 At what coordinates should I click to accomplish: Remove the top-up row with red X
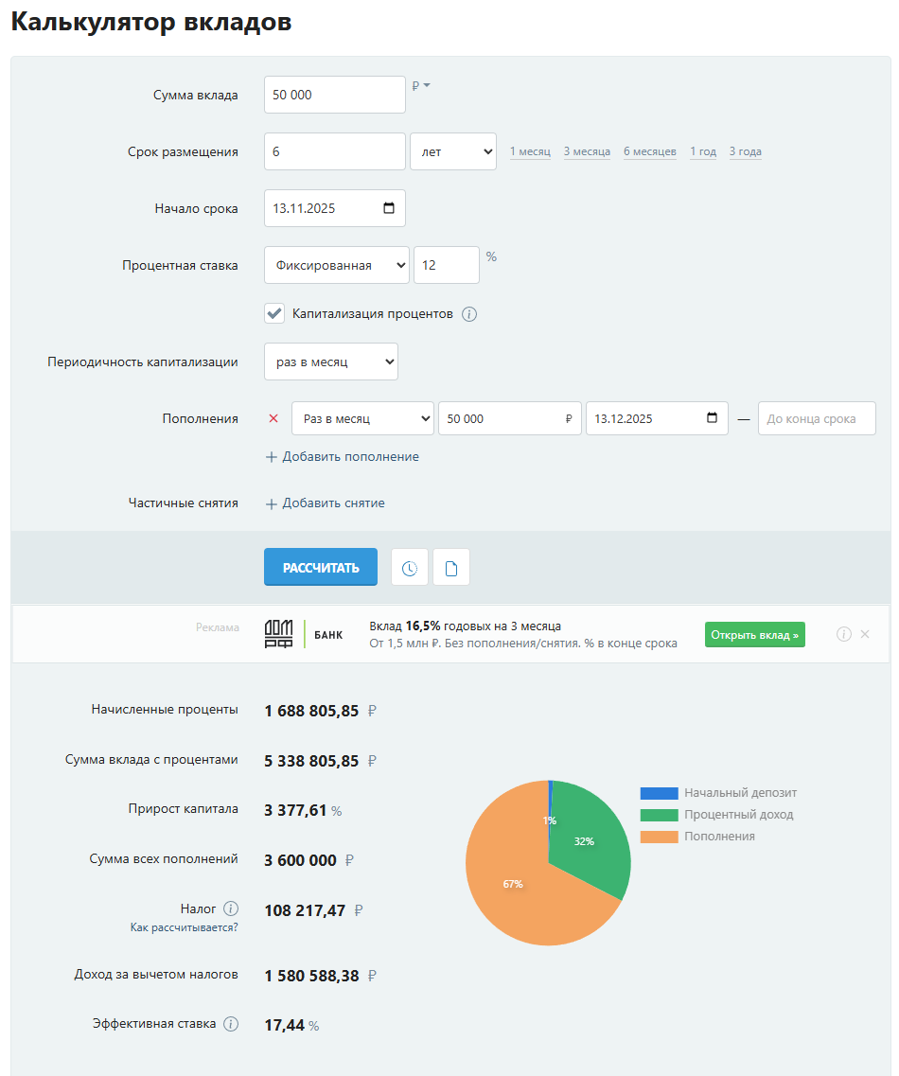(274, 418)
